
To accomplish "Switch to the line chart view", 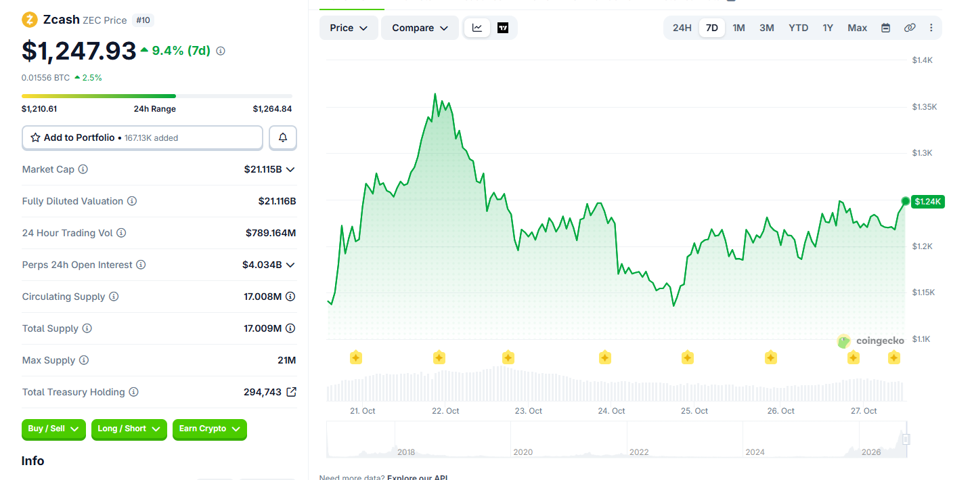I will pyautogui.click(x=477, y=28).
